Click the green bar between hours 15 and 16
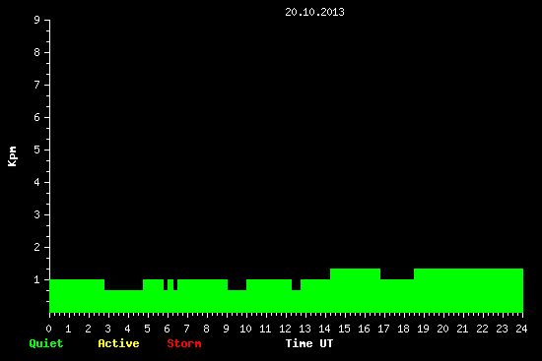Screen dimensions: 542x361 [355, 290]
